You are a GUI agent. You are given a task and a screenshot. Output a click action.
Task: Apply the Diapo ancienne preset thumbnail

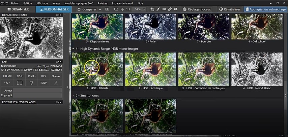[97, 27]
